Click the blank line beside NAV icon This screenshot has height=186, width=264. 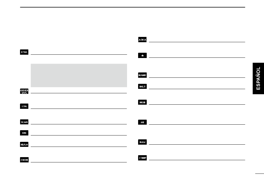197,144
